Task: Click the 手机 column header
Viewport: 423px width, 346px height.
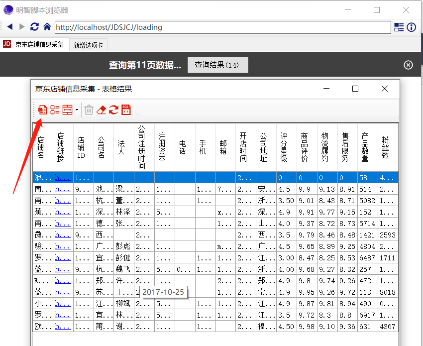Action: click(206, 147)
